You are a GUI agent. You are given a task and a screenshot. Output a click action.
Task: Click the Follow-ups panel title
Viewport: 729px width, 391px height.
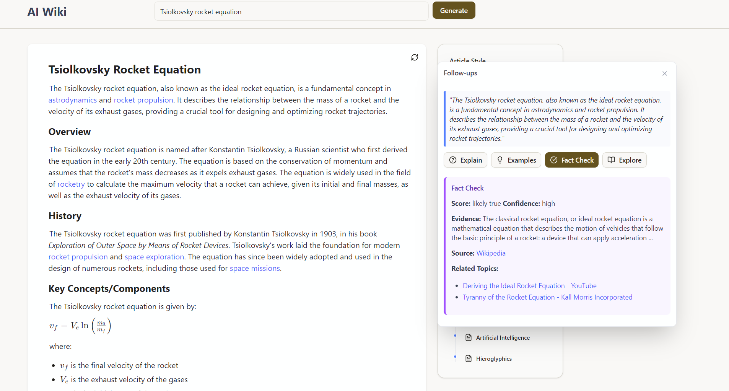pos(460,73)
